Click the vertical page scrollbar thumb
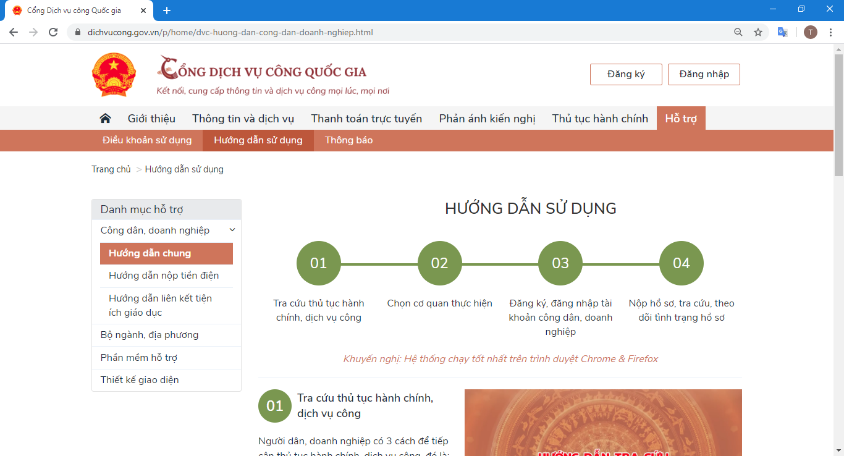Screen dimensions: 844x456 pos(838,114)
